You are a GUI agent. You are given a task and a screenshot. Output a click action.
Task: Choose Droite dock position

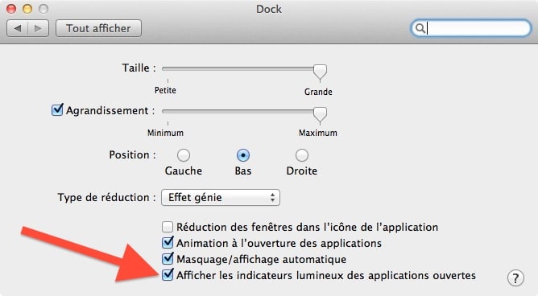pos(302,155)
